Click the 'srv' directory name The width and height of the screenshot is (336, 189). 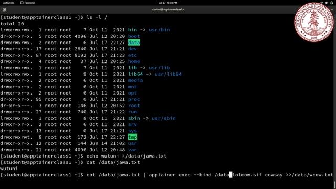(x=132, y=124)
